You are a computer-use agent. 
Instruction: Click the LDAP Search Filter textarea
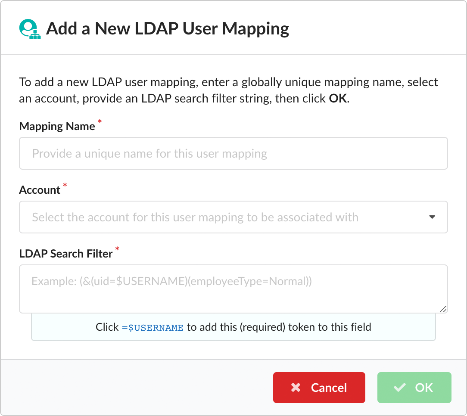(233, 289)
